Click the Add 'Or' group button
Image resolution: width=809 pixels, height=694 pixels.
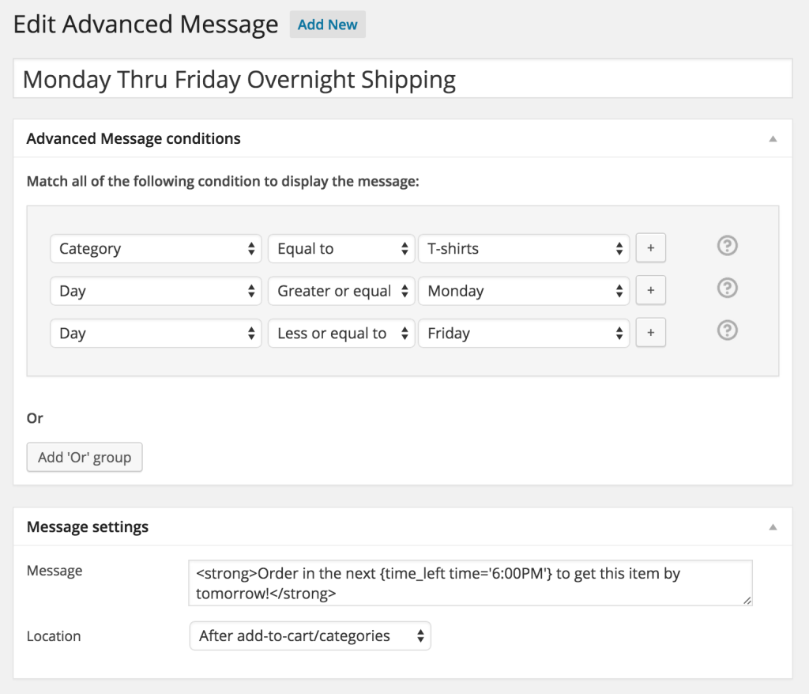tap(84, 457)
